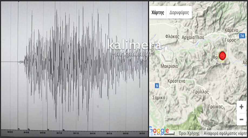Select the Κρέστενα town label

(176, 81)
